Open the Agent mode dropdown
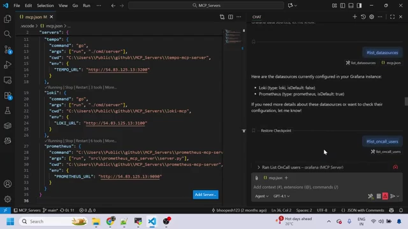Viewport: 408px width, 229px height. pos(262,197)
